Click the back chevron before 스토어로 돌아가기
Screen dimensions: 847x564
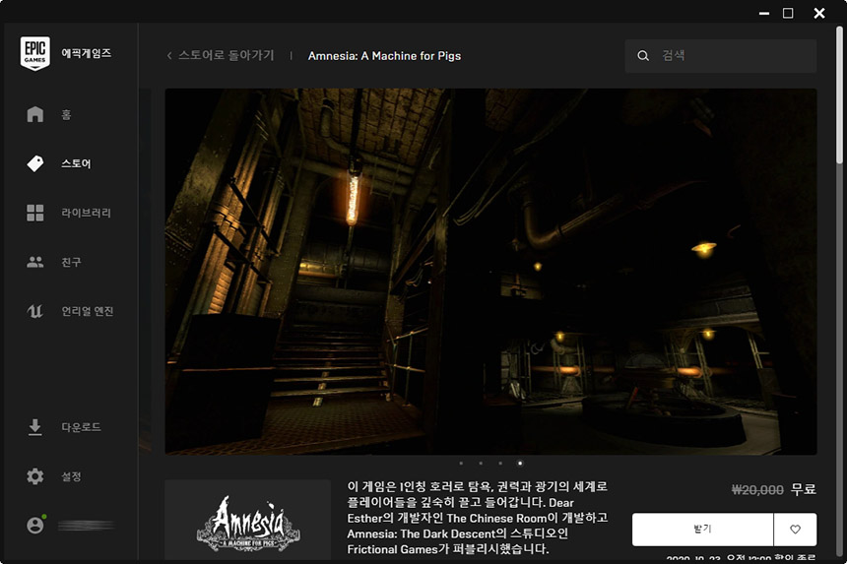[x=169, y=55]
